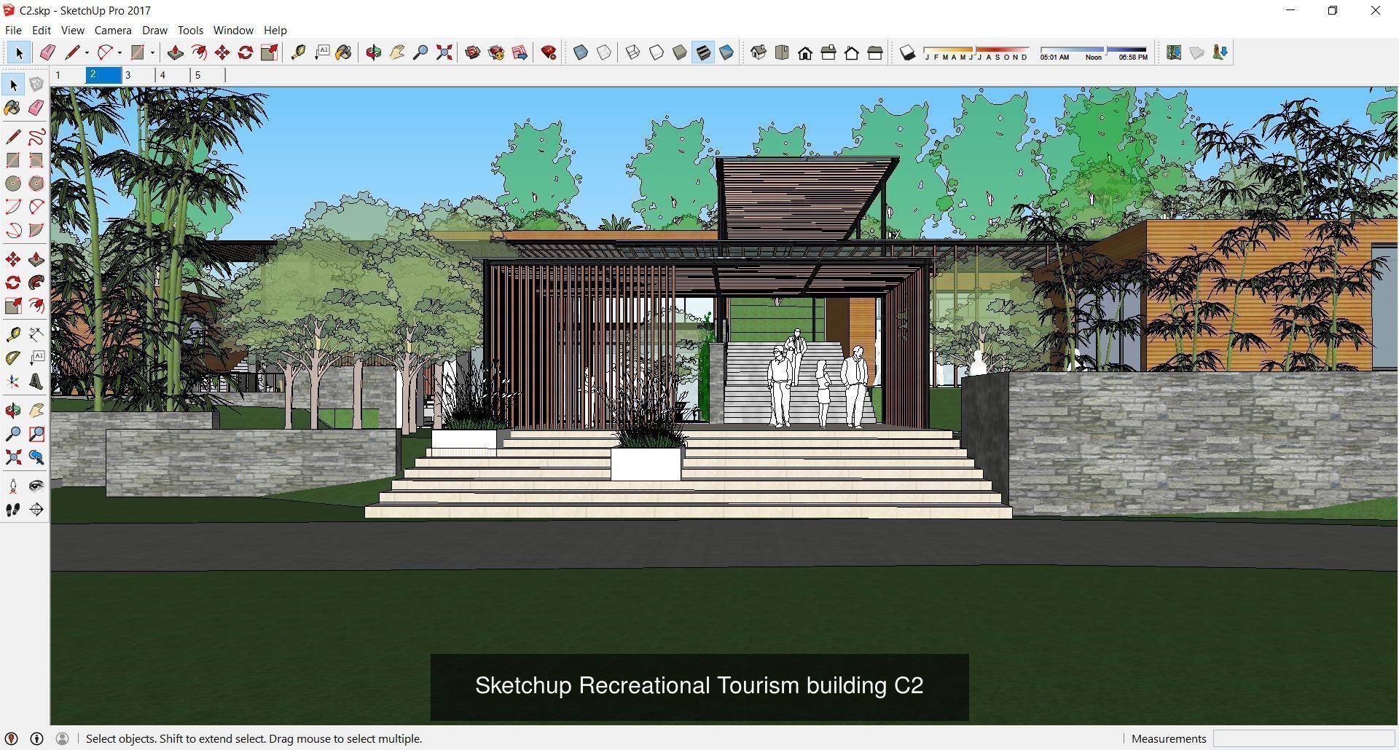1399x750 pixels.
Task: Click Previous view icon in left toolbar
Action: (x=36, y=457)
